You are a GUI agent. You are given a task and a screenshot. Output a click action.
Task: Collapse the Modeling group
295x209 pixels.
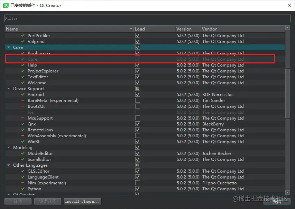click(9, 148)
